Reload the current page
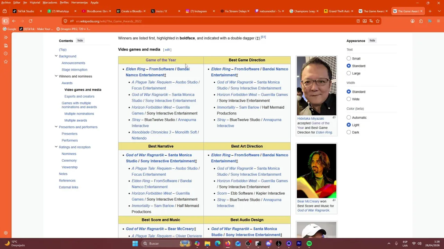The image size is (444, 249). click(31, 21)
